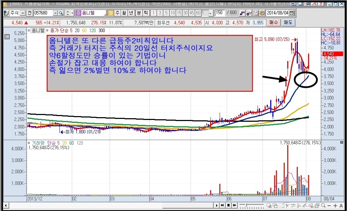Click the rewind playback button
This screenshot has width=347, height=211.
pyautogui.click(x=222, y=205)
